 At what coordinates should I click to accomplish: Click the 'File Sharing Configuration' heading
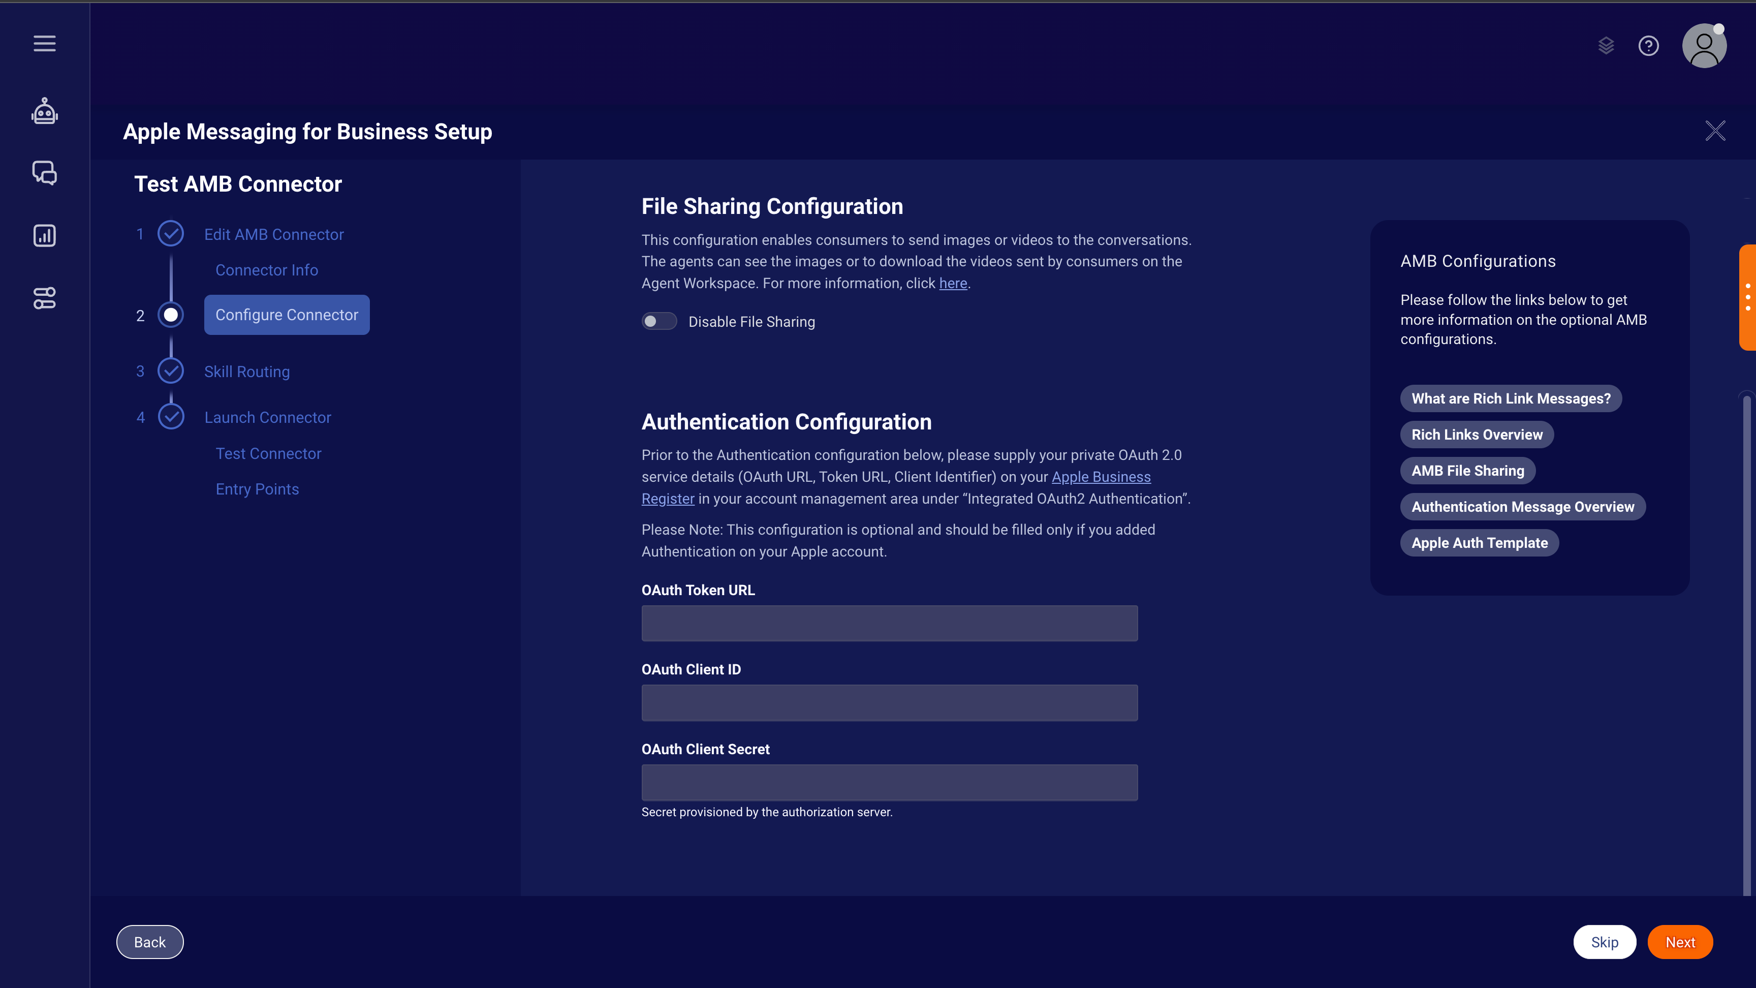(x=772, y=206)
